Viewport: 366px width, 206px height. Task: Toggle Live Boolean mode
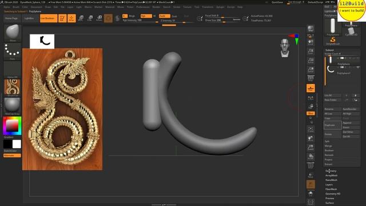pos(49,18)
